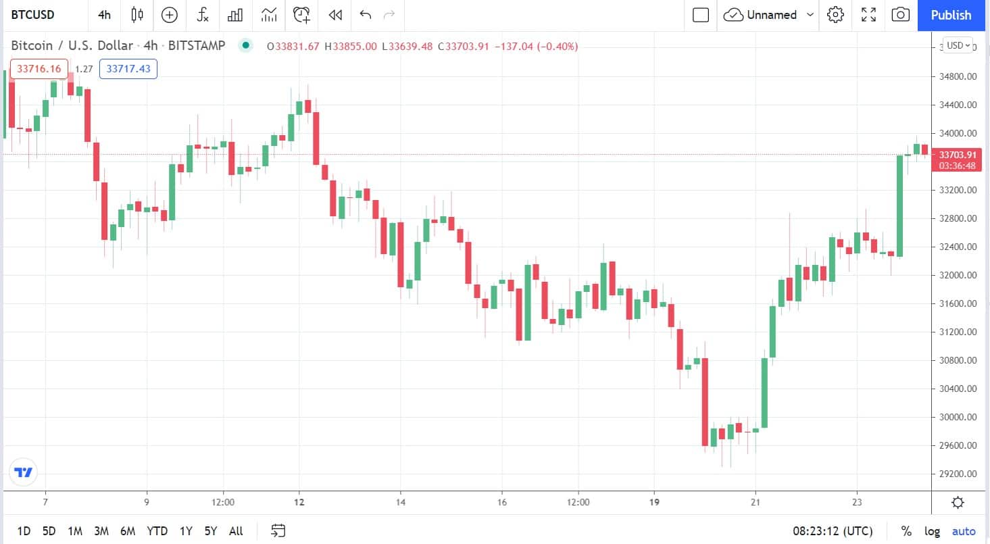Enter Bar Replay mode
The image size is (990, 544).
click(x=335, y=15)
